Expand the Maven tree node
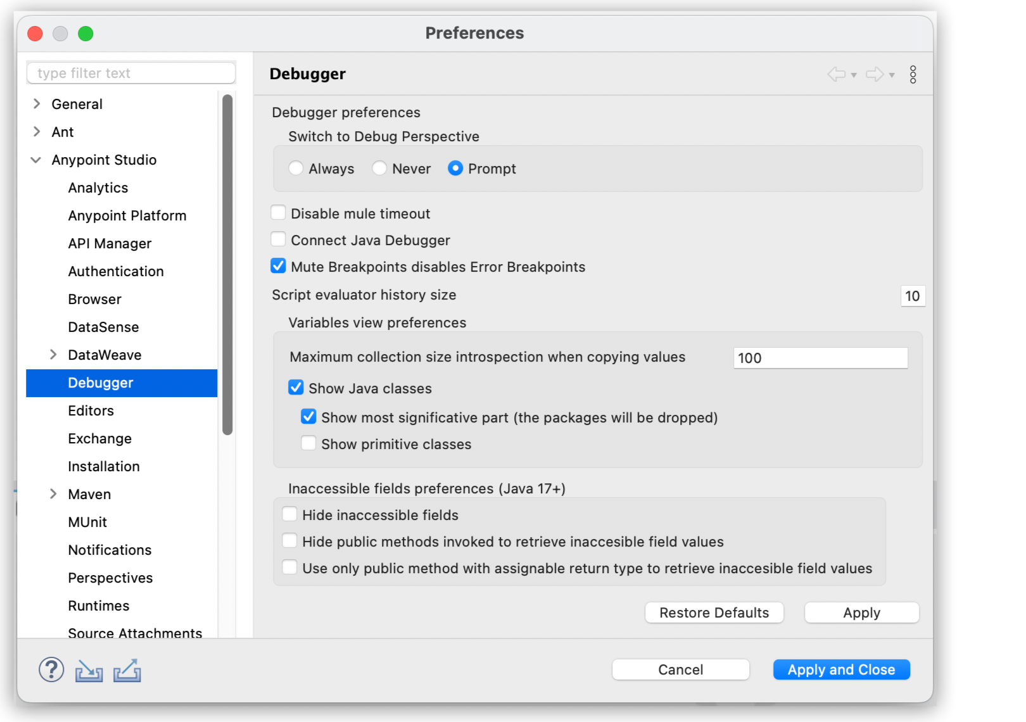 [53, 494]
